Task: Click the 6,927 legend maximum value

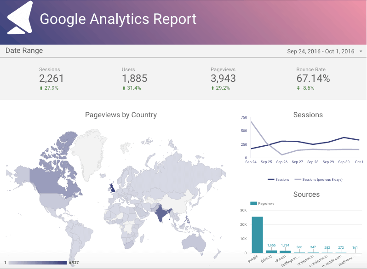Action: (x=74, y=263)
